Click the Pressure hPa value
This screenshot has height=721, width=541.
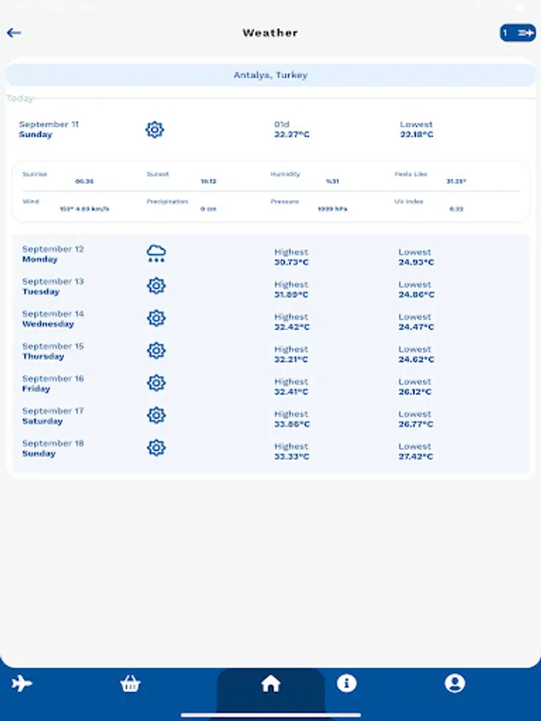pyautogui.click(x=332, y=209)
